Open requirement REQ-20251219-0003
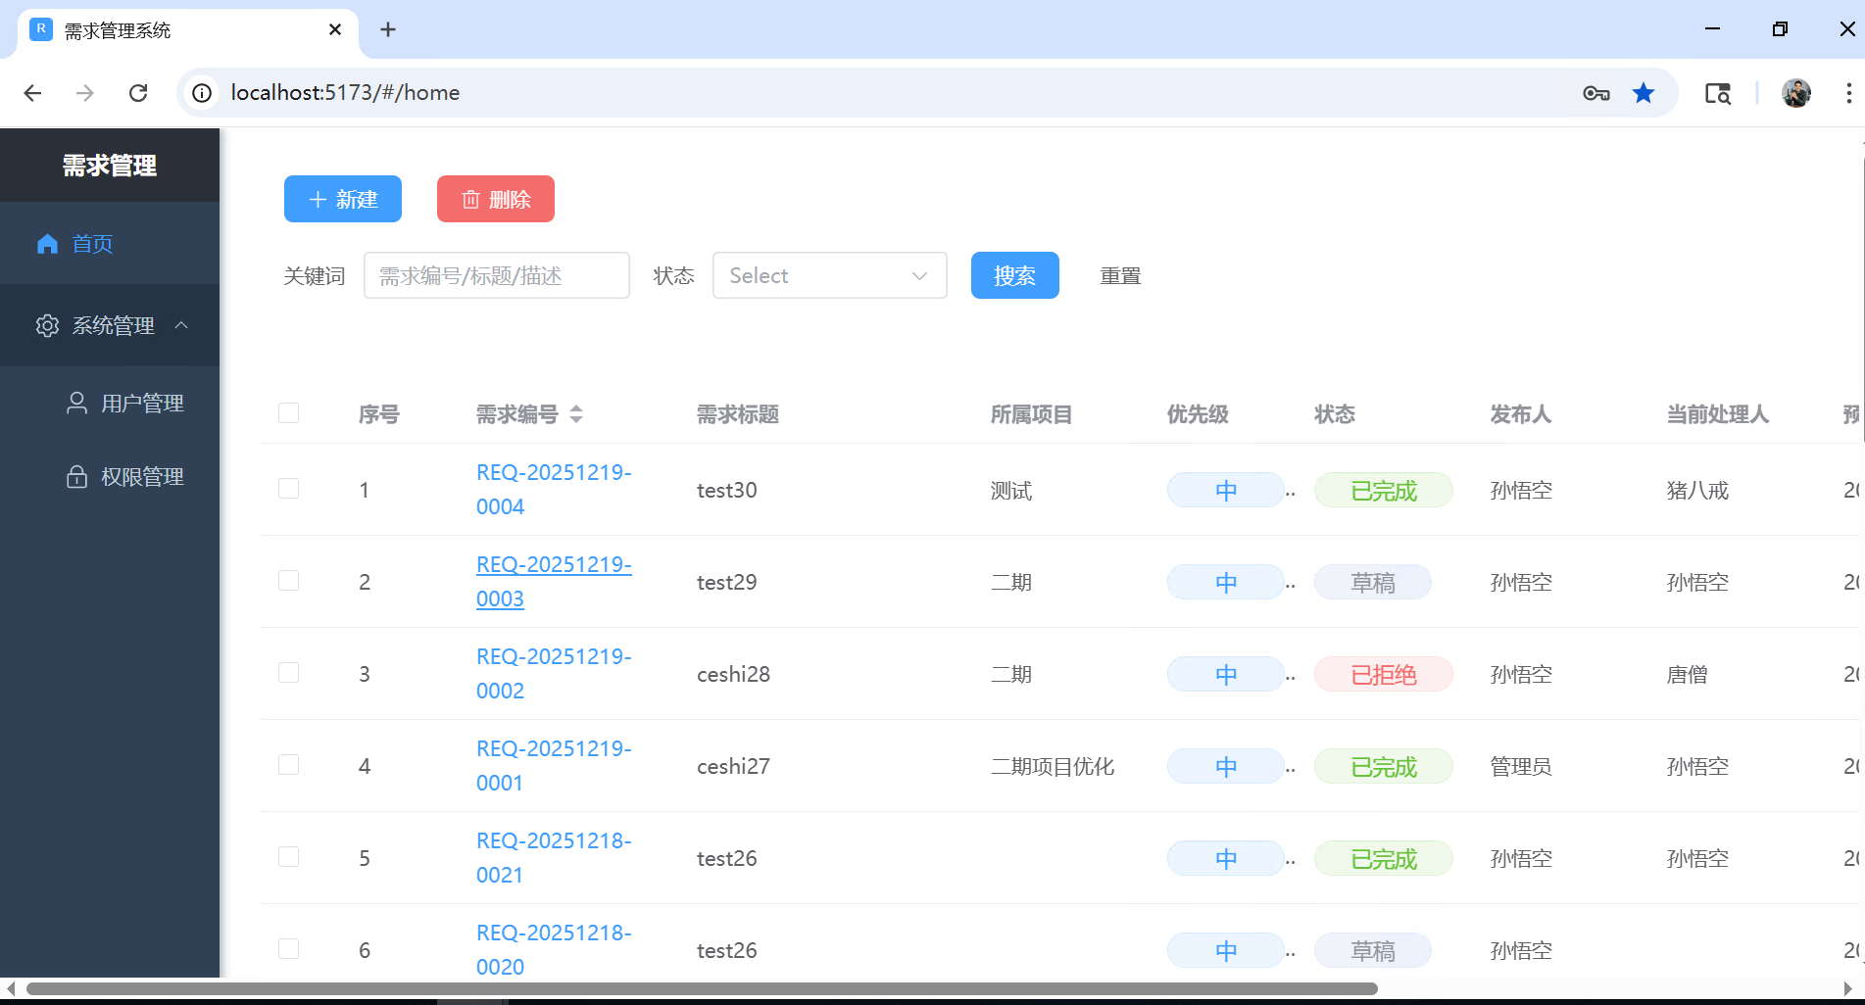 pos(554,581)
